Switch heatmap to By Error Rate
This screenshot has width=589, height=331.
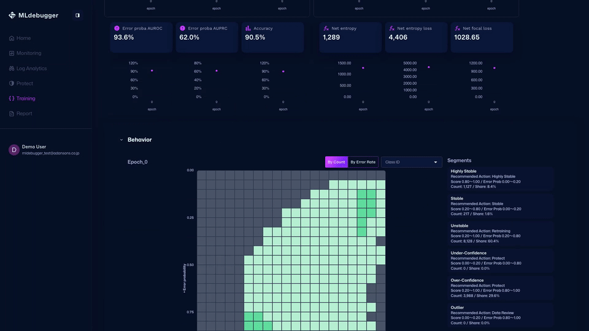point(363,162)
